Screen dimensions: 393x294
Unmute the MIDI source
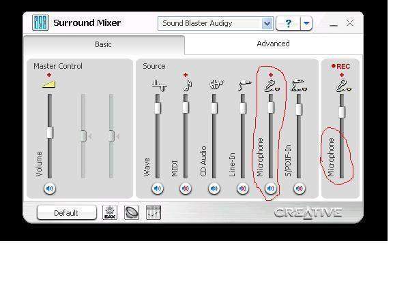(186, 189)
